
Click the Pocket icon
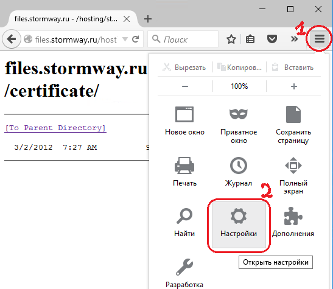pyautogui.click(x=272, y=39)
